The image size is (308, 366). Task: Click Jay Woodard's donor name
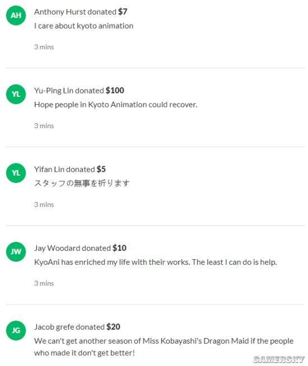(x=57, y=248)
